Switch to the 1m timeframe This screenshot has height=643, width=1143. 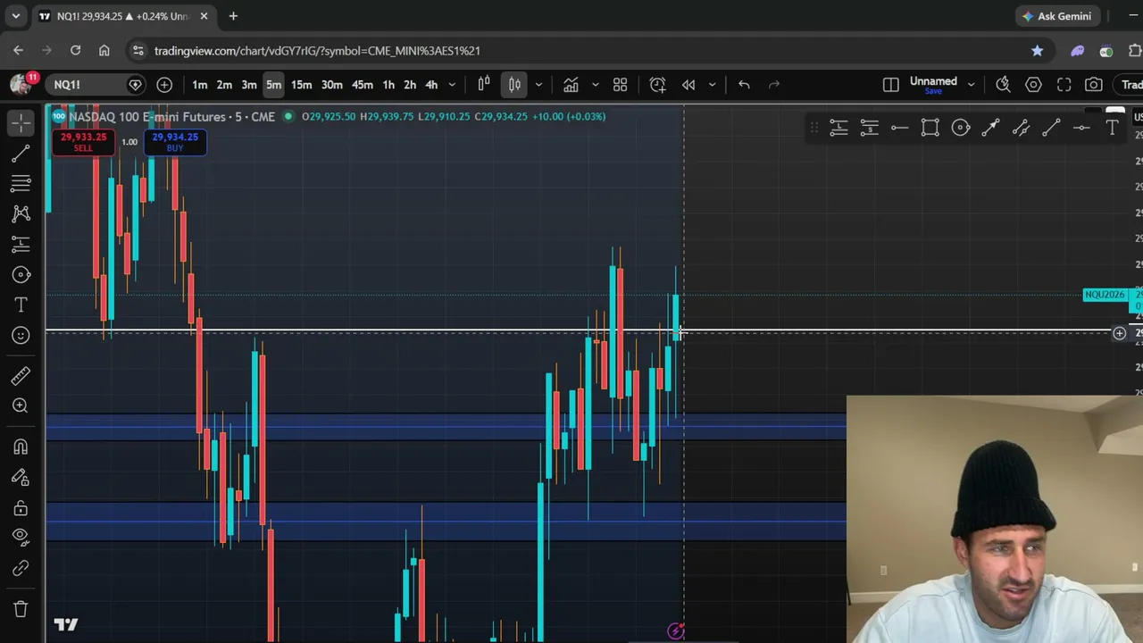[x=200, y=85]
